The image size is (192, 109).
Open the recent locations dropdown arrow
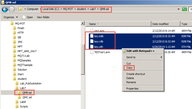[16, 9]
